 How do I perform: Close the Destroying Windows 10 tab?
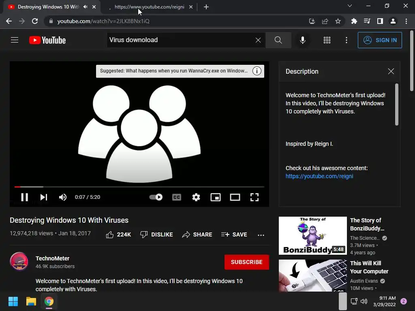[x=94, y=7]
